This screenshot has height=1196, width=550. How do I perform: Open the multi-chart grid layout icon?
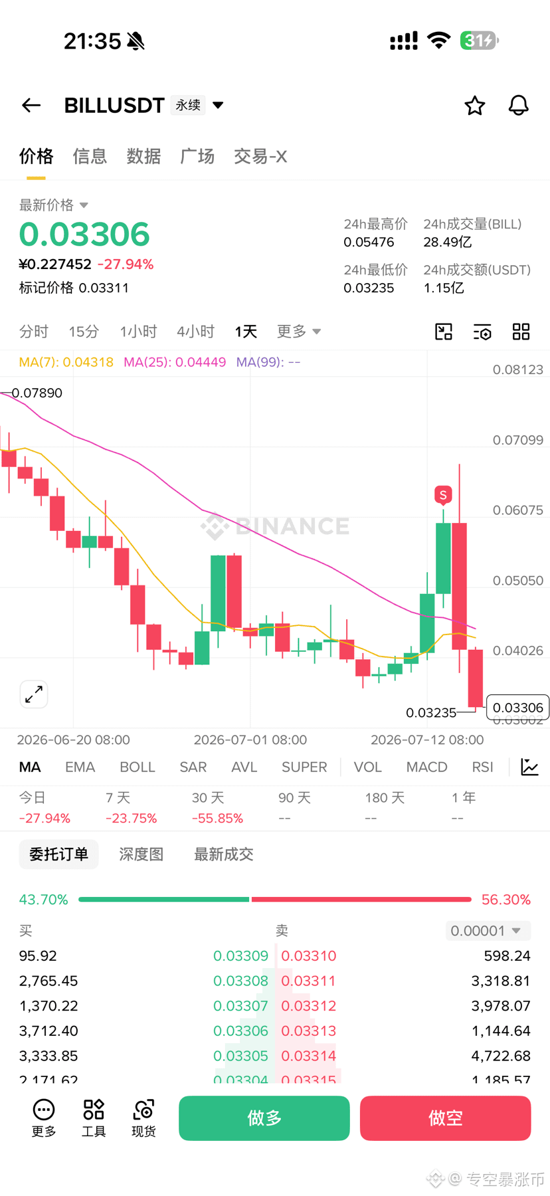(521, 332)
